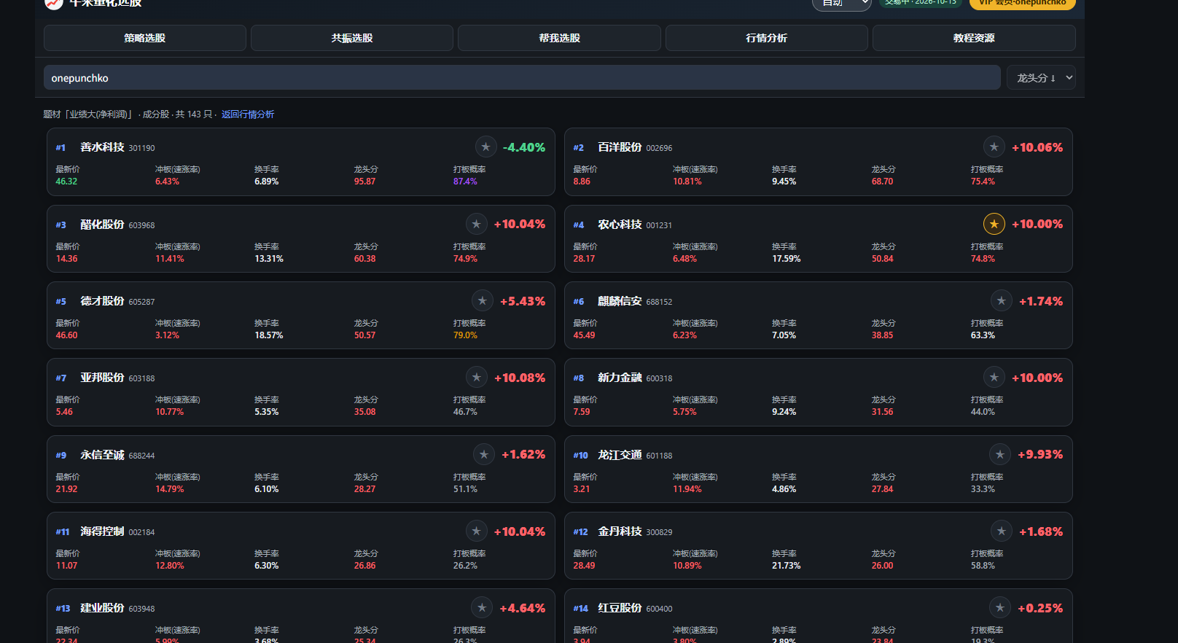Click the -4.40% change value
This screenshot has height=643, width=1178.
[x=524, y=147]
